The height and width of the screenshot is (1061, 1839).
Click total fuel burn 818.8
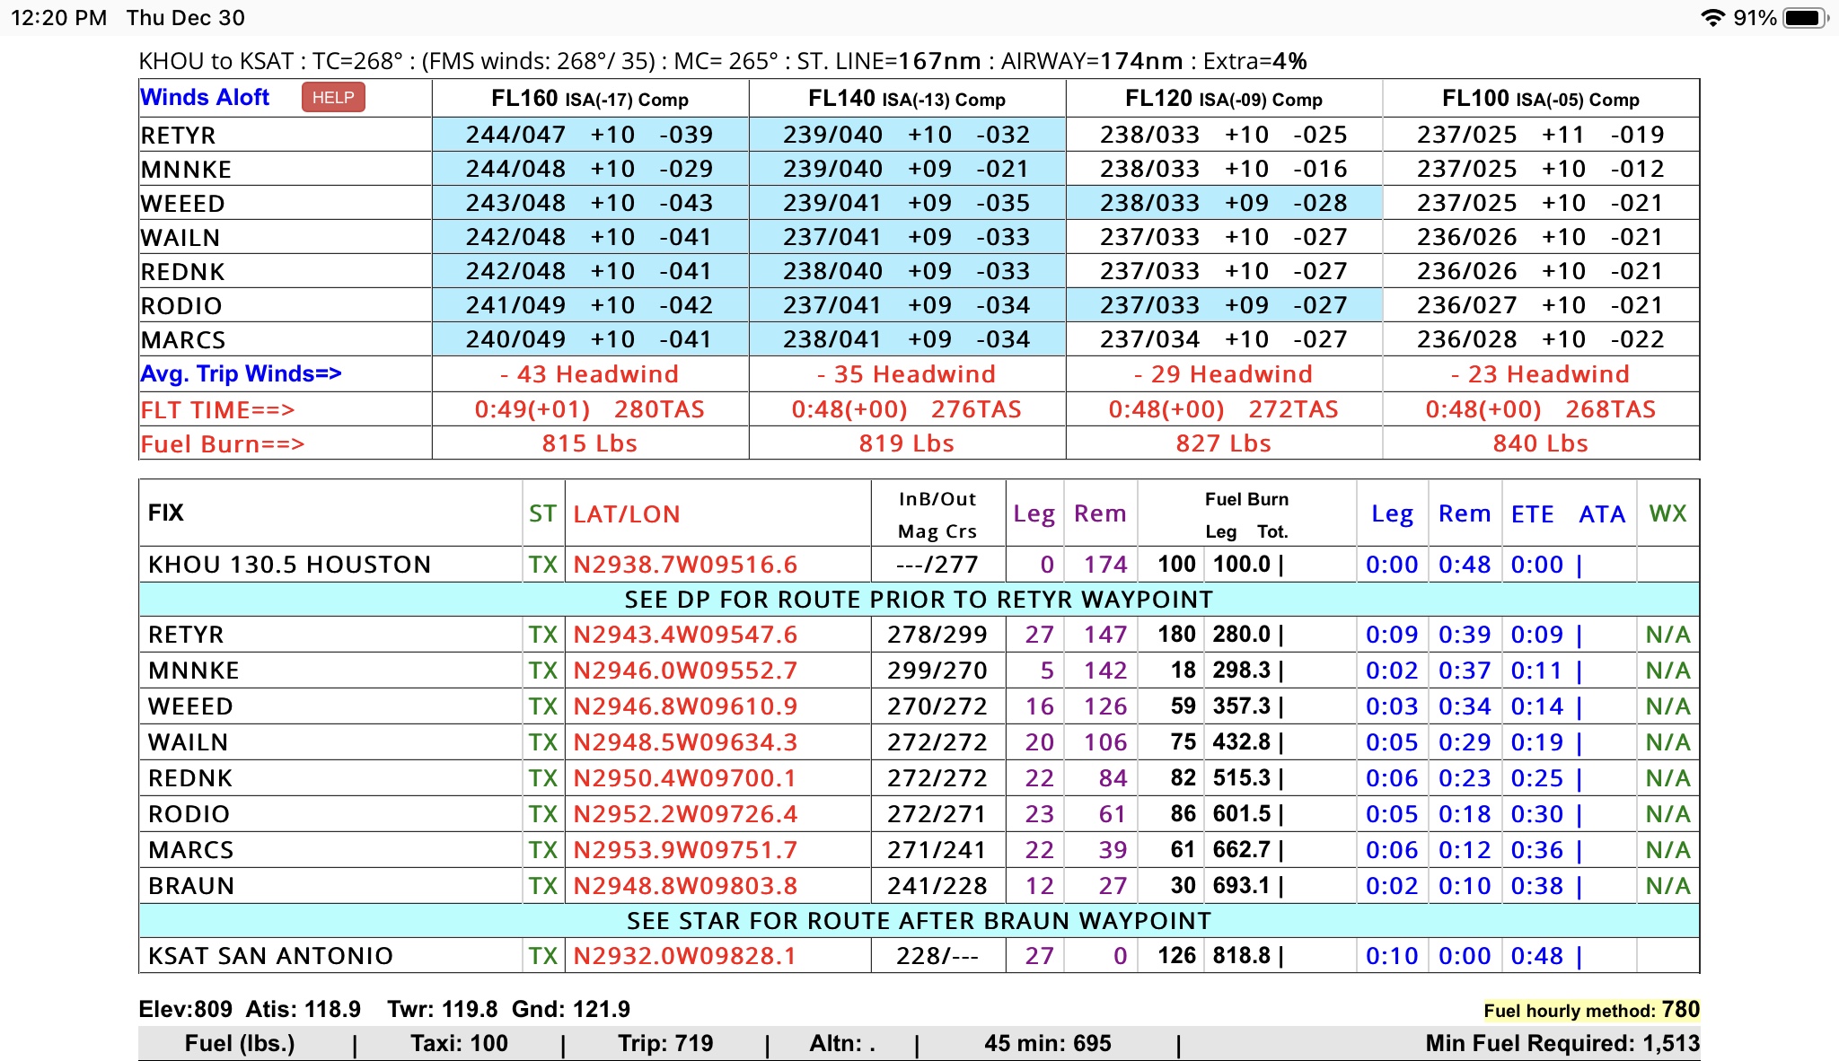pyautogui.click(x=1242, y=956)
